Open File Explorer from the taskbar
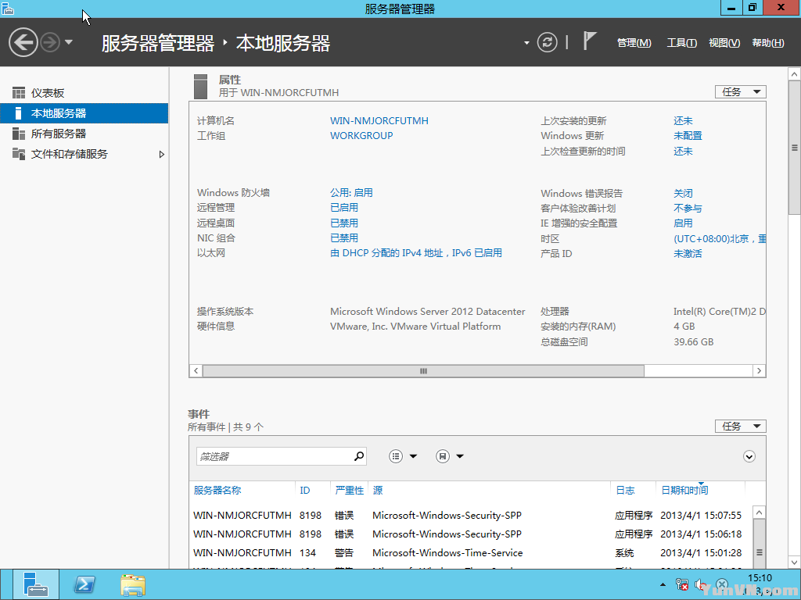This screenshot has width=801, height=600. pyautogui.click(x=132, y=585)
